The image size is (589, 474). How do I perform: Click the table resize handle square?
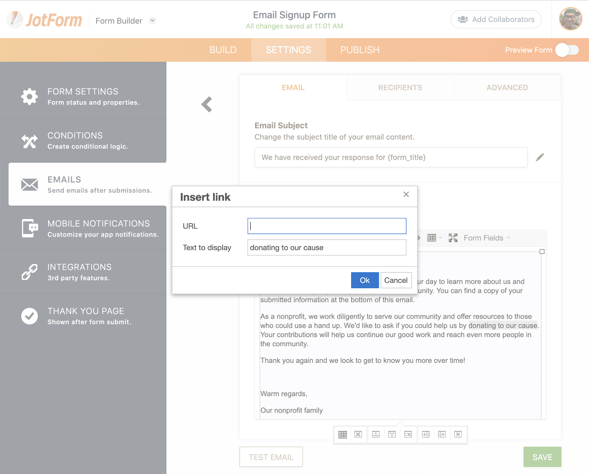(x=542, y=252)
